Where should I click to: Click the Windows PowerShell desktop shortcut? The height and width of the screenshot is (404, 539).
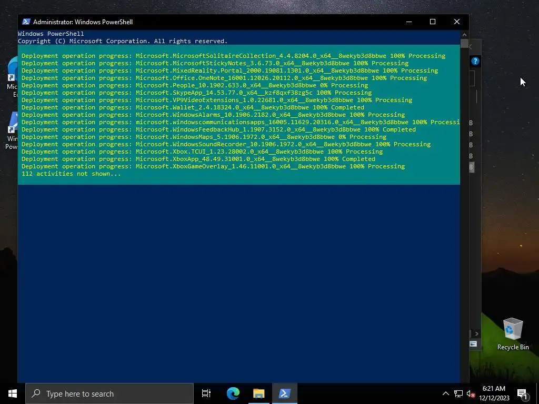(x=12, y=131)
